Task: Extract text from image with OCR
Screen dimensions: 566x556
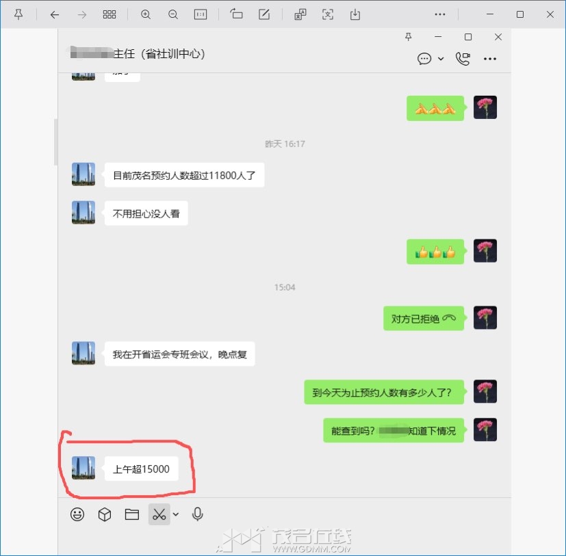Action: coord(328,14)
